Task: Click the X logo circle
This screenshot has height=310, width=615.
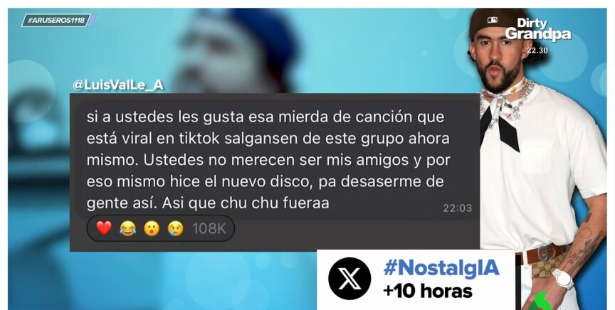Action: click(349, 279)
